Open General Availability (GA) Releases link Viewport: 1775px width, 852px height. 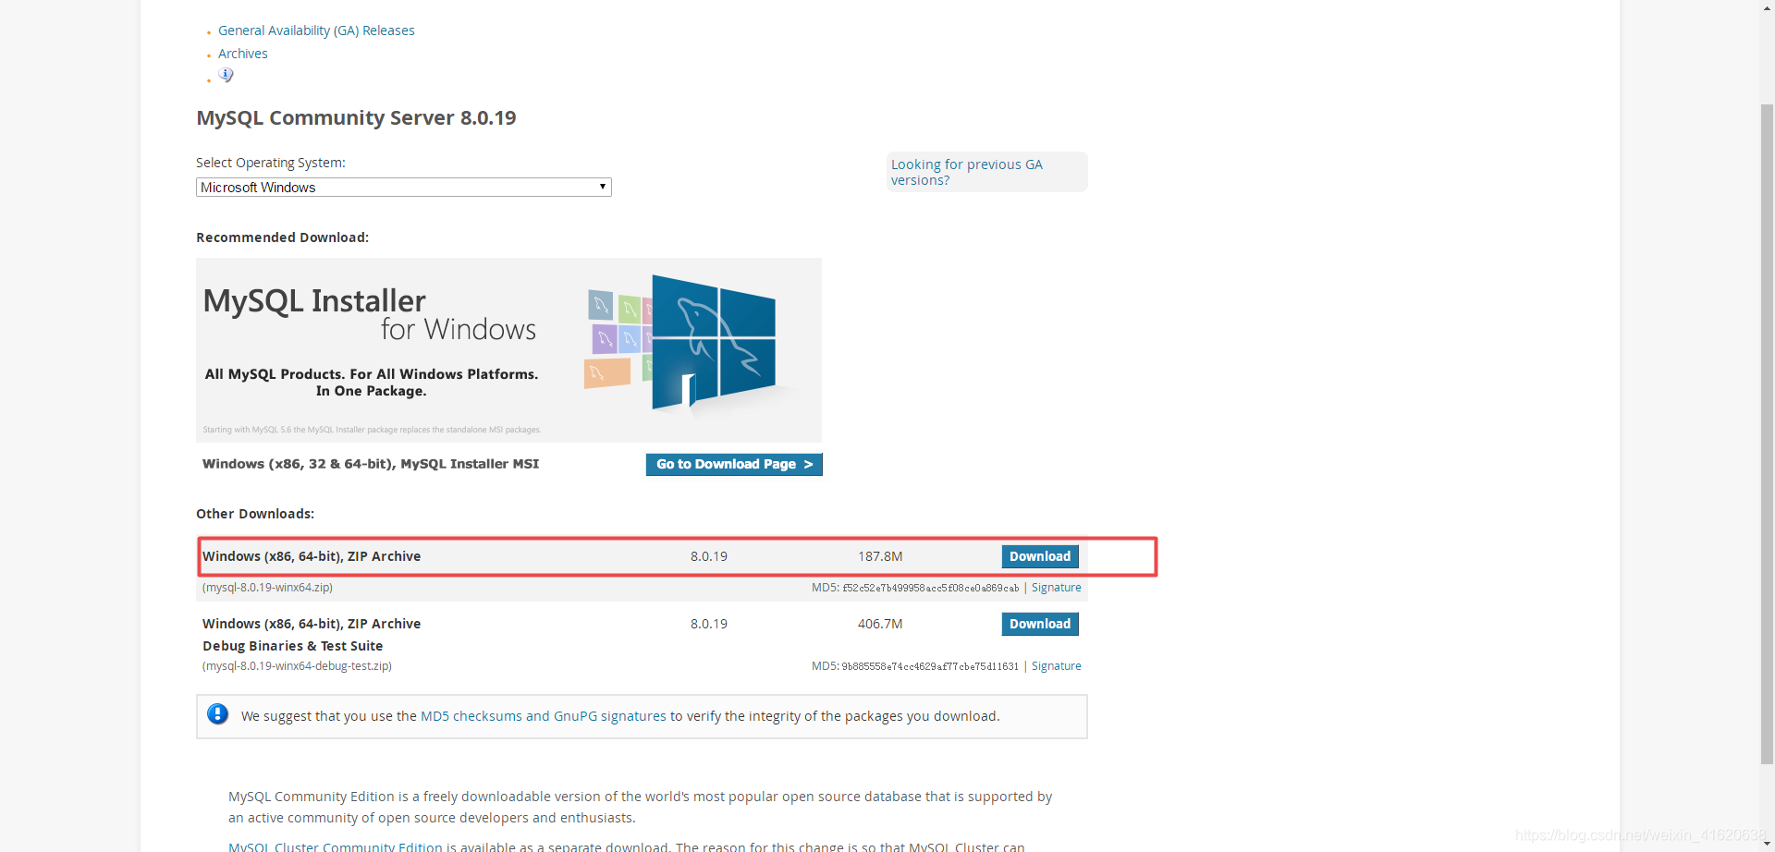[x=316, y=30]
